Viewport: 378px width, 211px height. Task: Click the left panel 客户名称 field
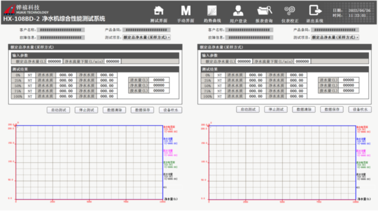[x=61, y=30]
